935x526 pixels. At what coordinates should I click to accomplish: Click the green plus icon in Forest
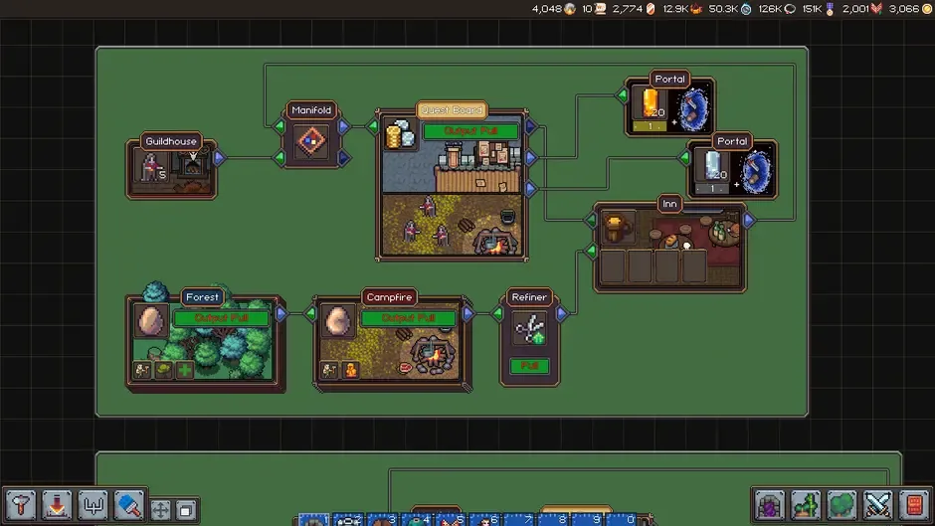click(x=185, y=370)
